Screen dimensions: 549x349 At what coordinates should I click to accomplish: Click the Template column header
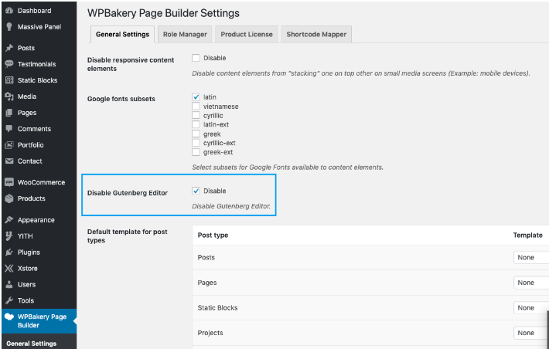coord(527,235)
